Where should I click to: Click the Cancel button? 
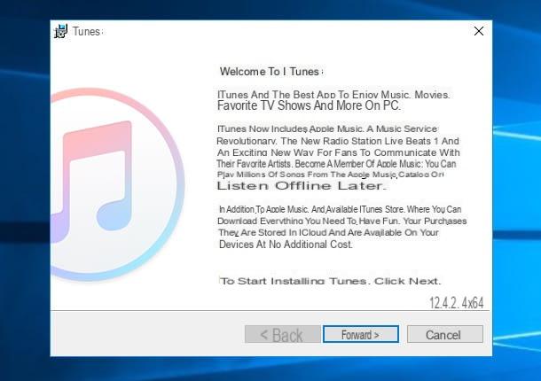[x=444, y=334]
